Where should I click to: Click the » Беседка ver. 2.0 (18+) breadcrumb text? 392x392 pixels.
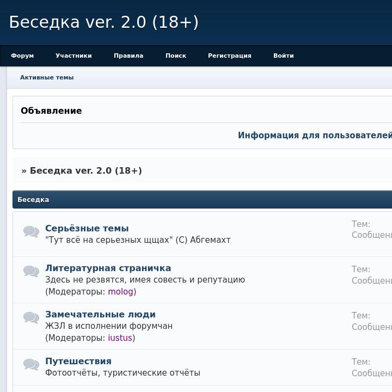click(x=82, y=170)
